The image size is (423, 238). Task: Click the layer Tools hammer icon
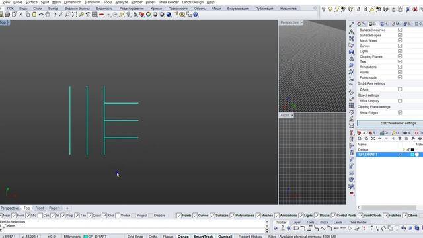(x=413, y=138)
